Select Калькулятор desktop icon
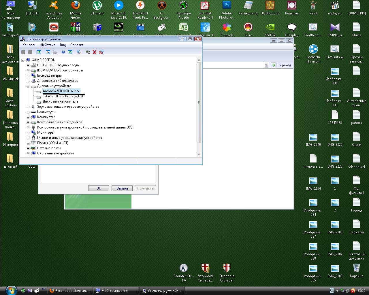This screenshot has width=369, height=295. (x=248, y=8)
